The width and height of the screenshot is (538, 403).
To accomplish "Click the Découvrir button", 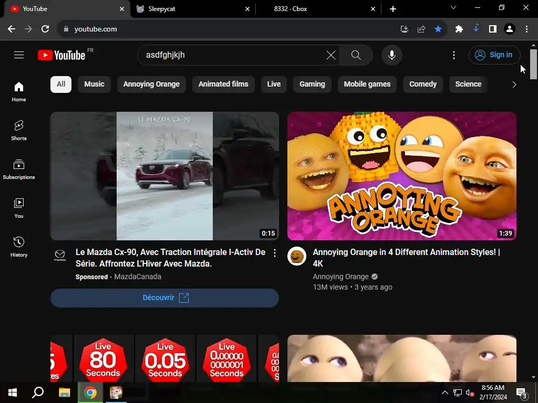I will point(164,298).
